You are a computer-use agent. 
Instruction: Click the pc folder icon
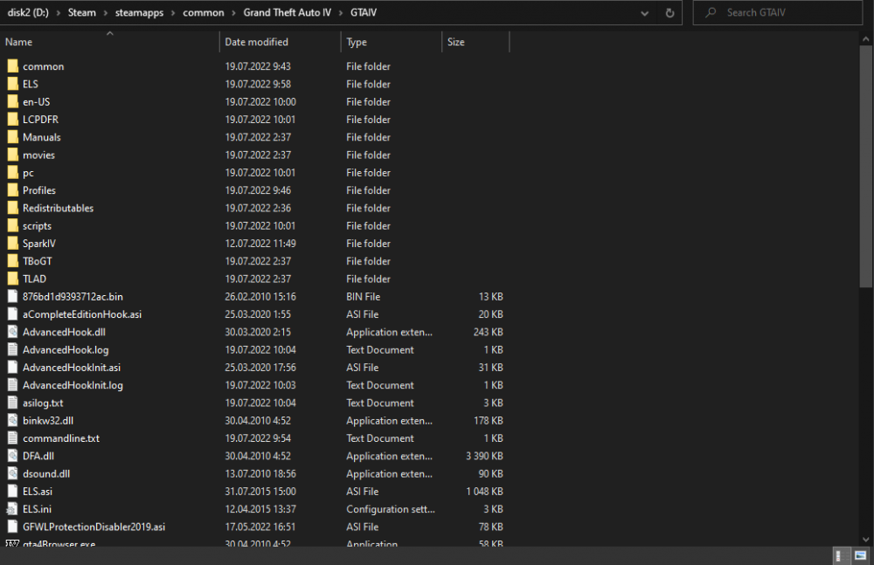click(x=13, y=173)
